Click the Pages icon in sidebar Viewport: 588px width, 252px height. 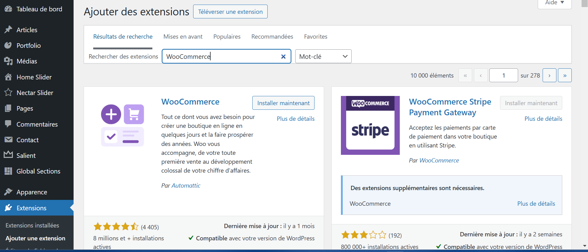click(8, 108)
